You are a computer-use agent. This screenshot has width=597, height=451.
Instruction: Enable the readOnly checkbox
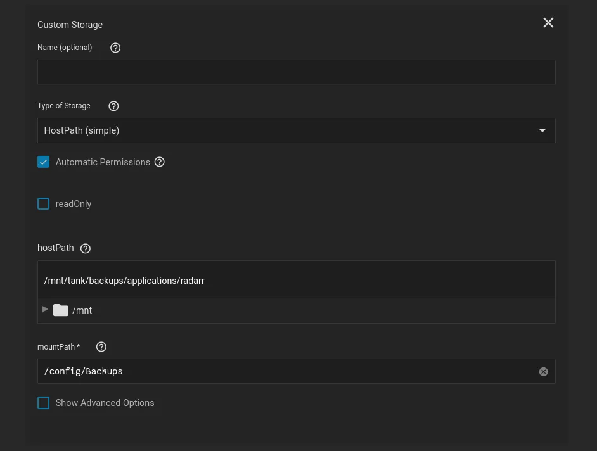tap(43, 203)
